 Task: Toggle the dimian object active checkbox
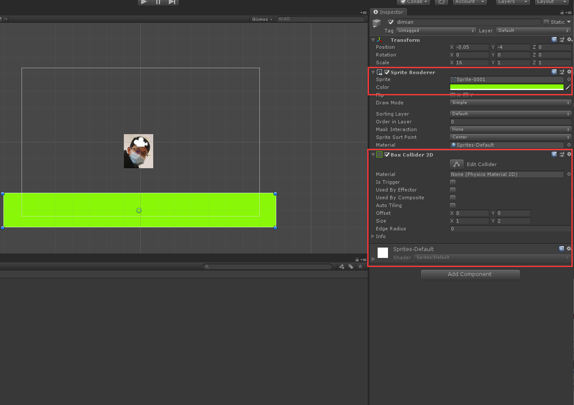click(391, 22)
